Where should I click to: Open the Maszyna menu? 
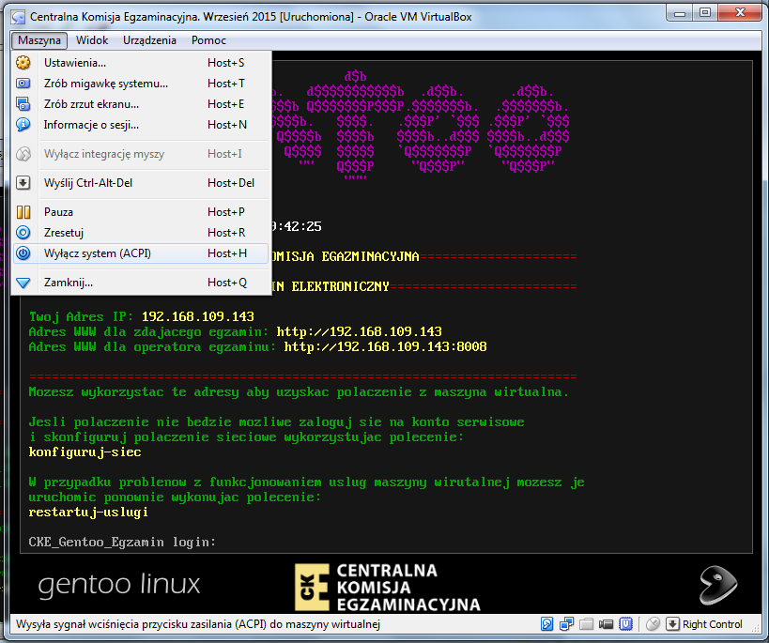pyautogui.click(x=39, y=40)
